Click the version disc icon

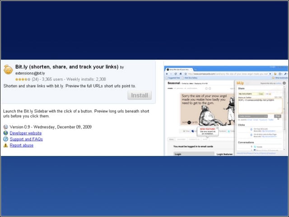click(x=6, y=127)
